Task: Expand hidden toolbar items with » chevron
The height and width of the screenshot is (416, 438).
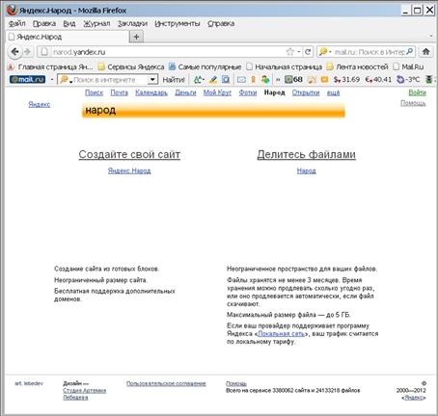Action: pos(278,79)
